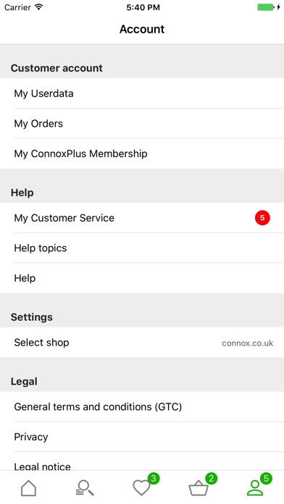
Task: Open My Orders
Action: (142, 123)
